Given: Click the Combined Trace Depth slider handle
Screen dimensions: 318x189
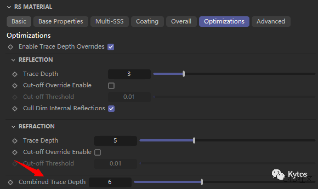Looking at the screenshot, I should click(x=202, y=182).
